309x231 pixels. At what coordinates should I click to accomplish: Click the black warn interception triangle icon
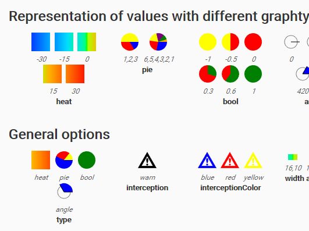147,160
